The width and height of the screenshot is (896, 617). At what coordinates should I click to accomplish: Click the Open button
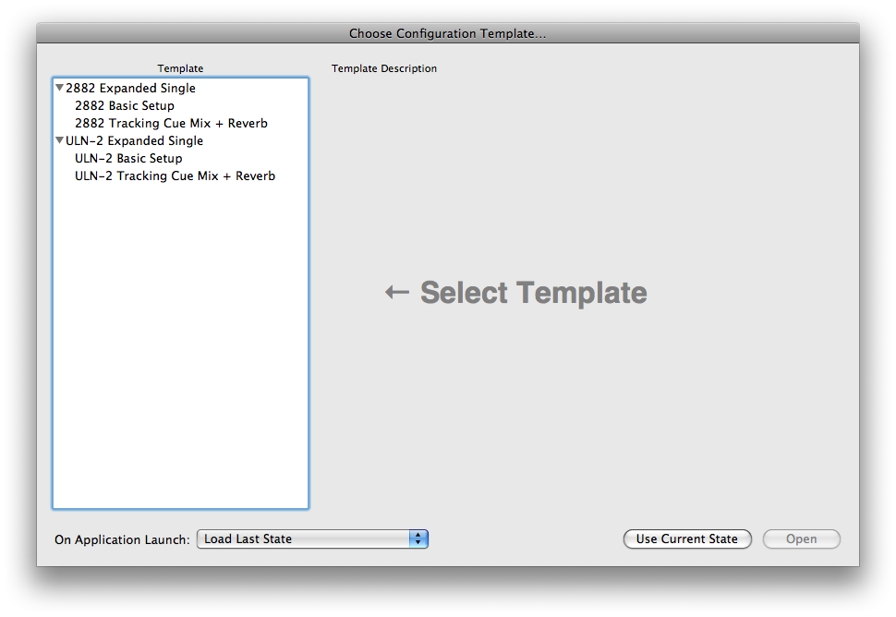pos(801,538)
